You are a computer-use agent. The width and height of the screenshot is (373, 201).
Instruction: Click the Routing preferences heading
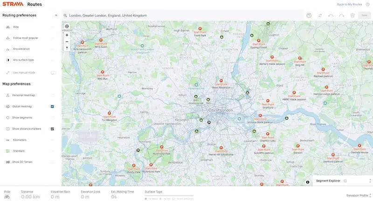pyautogui.click(x=19, y=15)
